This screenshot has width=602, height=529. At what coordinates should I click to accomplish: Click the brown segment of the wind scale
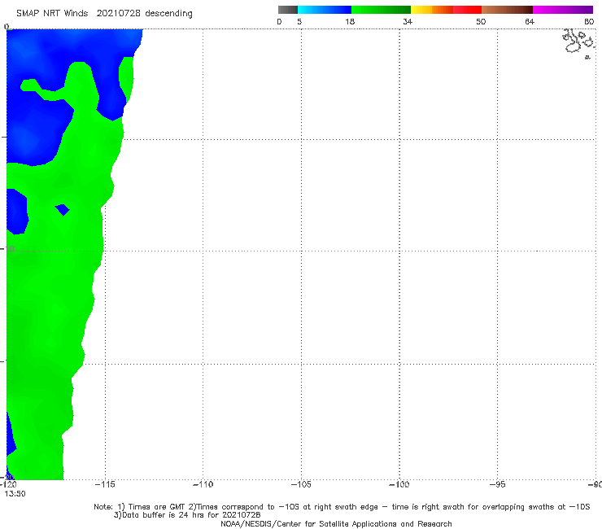click(x=507, y=10)
